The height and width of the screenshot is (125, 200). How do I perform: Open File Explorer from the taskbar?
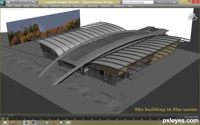pyautogui.click(x=5, y=123)
